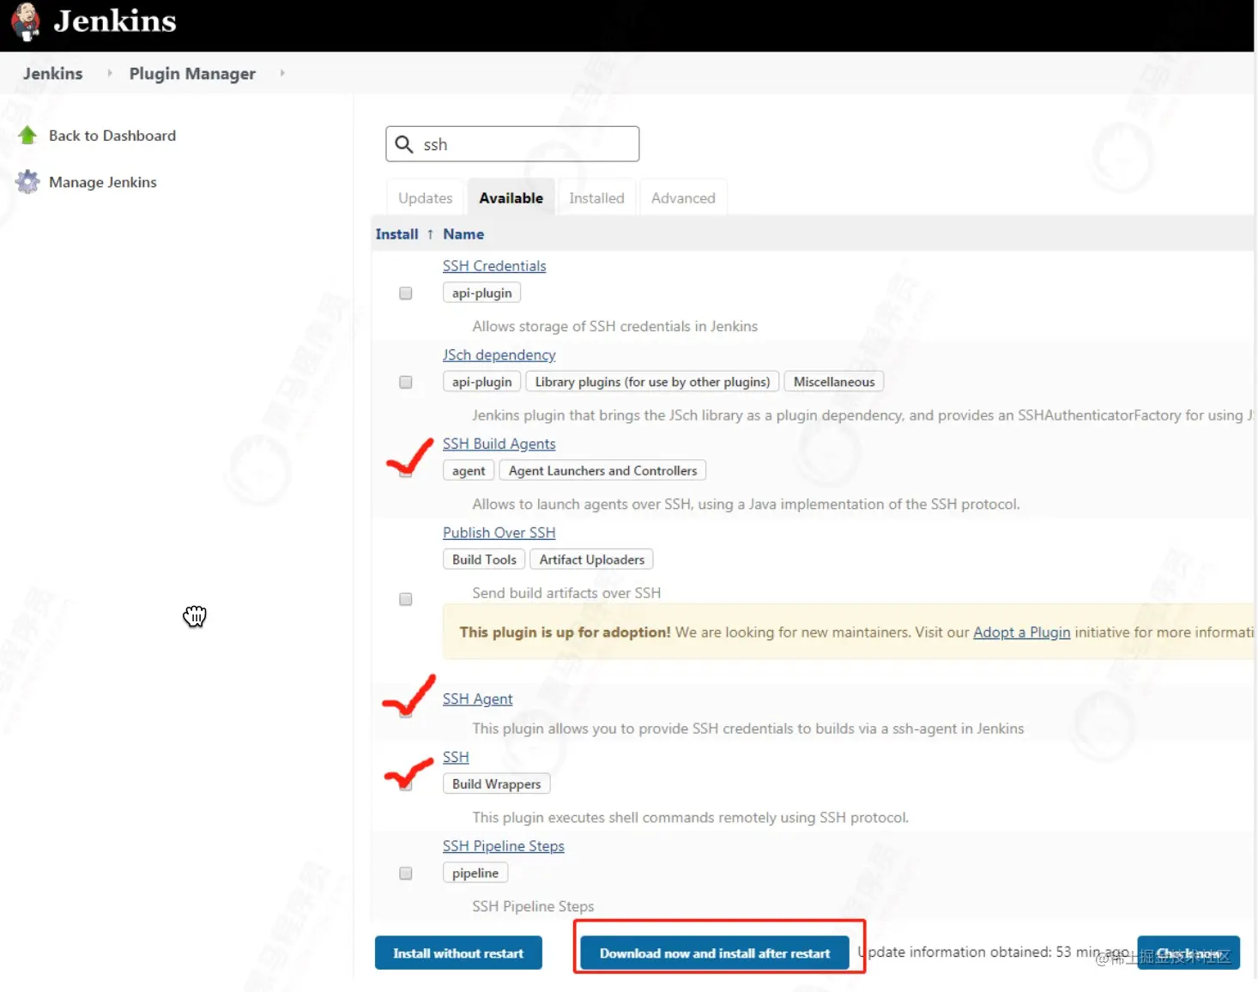This screenshot has width=1258, height=992.
Task: Open the Publish Over SSH plugin link
Action: [x=499, y=533]
